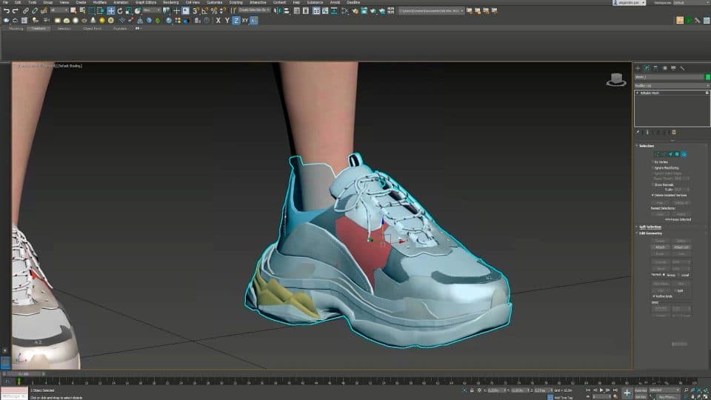Activate the Select and Move tool
The height and width of the screenshot is (400, 711).
(110, 11)
